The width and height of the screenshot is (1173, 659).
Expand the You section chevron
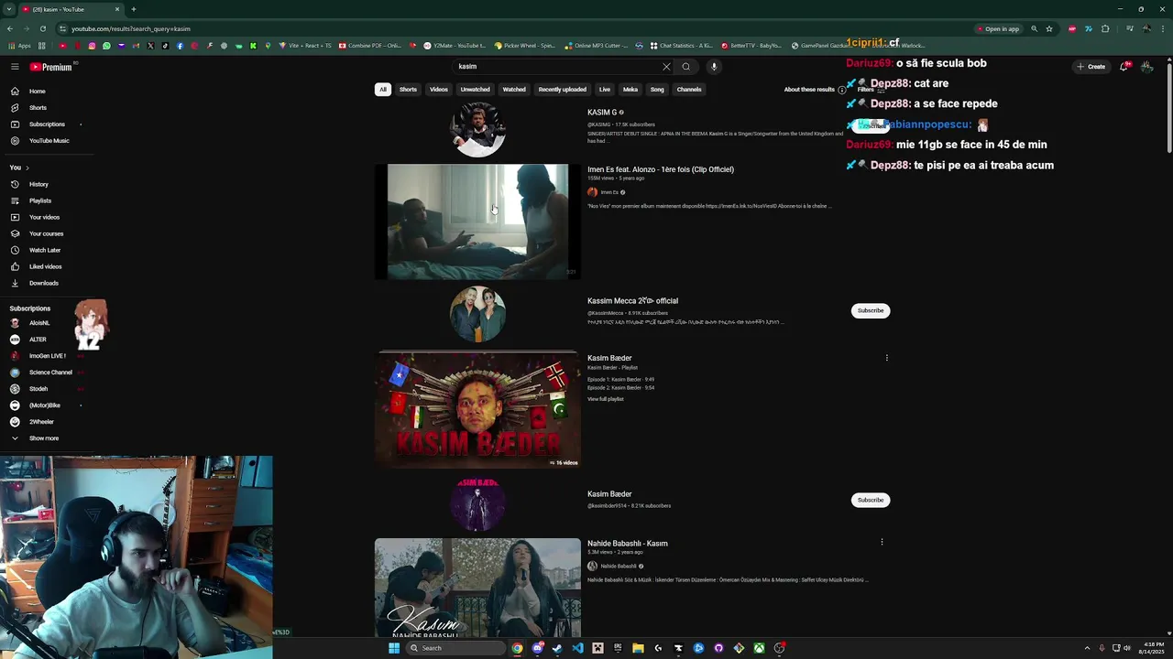pyautogui.click(x=27, y=167)
